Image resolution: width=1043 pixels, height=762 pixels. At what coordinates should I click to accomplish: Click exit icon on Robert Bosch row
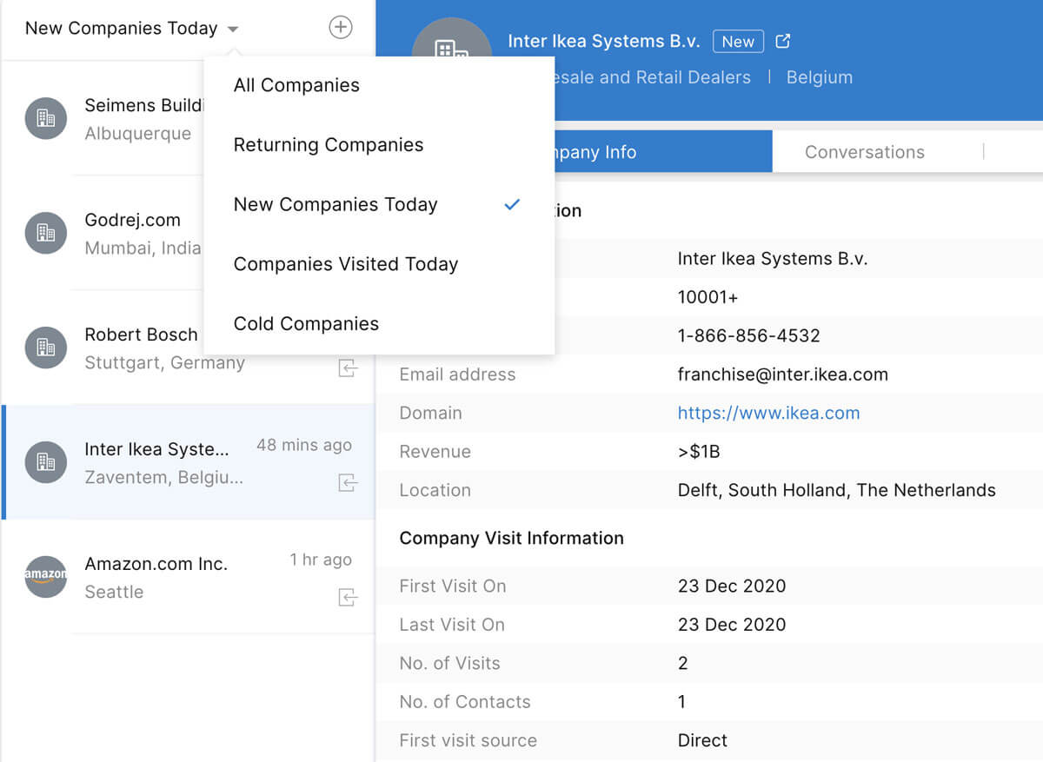click(x=348, y=368)
